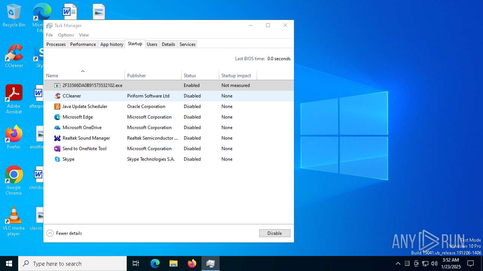Launch Firefox from the taskbar
483x271 pixels.
192,263
